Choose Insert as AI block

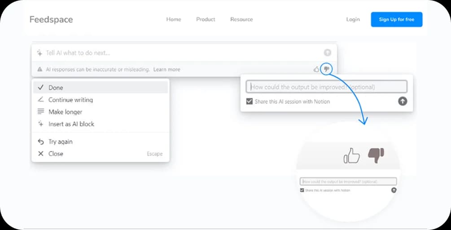coord(101,124)
